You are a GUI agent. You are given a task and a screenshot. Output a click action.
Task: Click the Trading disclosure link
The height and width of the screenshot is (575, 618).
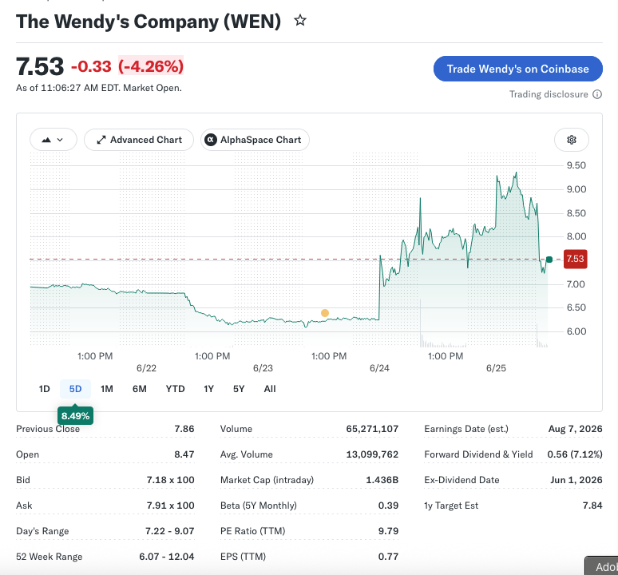pos(549,94)
